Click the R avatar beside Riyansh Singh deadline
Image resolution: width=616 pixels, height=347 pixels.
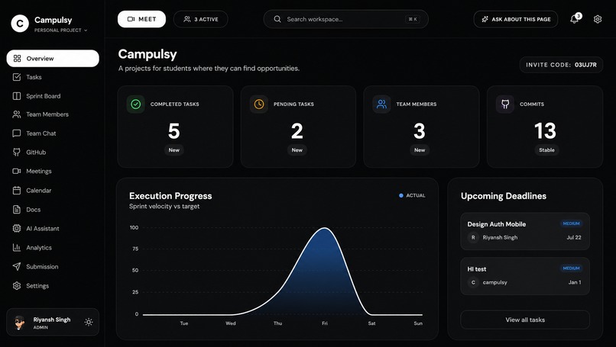473,238
